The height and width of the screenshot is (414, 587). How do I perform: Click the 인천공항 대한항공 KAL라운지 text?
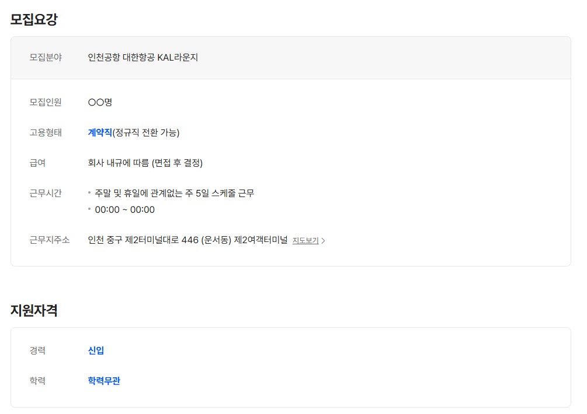(143, 57)
